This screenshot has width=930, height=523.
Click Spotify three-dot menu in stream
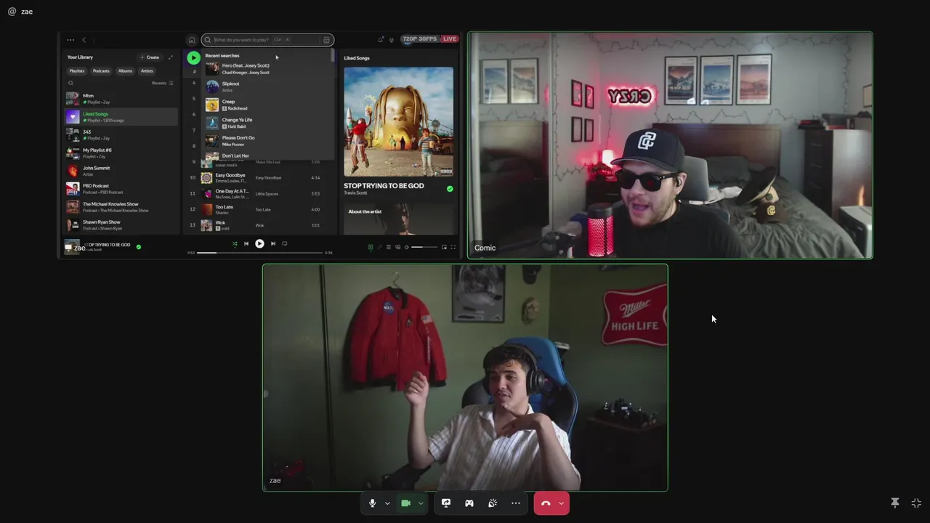click(70, 40)
